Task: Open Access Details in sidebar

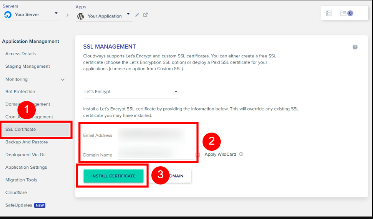Action: (x=20, y=54)
